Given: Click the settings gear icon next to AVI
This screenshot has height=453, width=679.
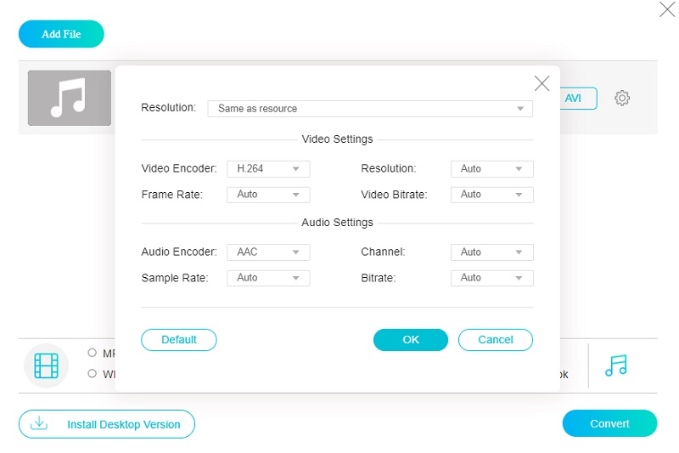Looking at the screenshot, I should (622, 99).
